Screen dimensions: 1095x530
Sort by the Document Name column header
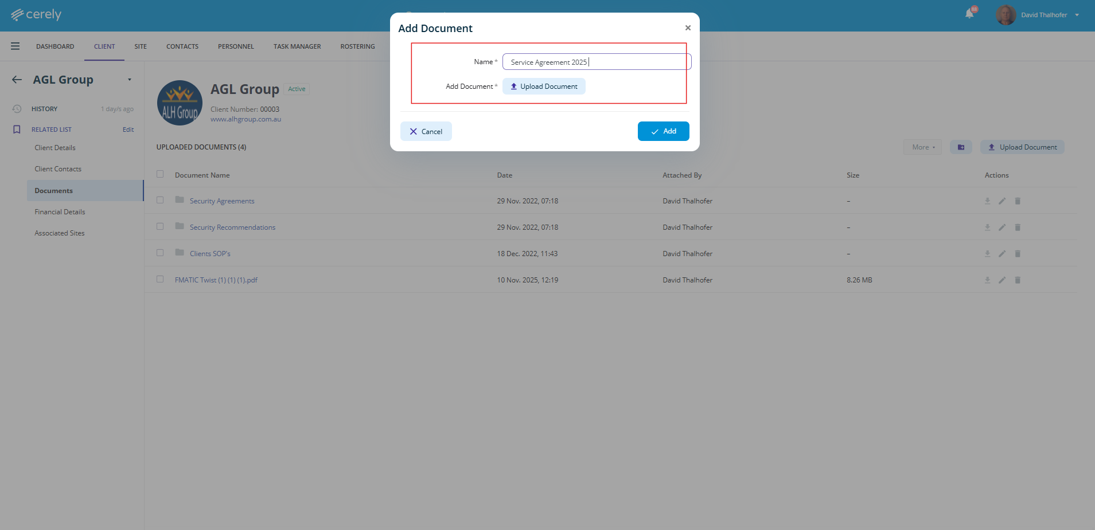click(x=202, y=175)
